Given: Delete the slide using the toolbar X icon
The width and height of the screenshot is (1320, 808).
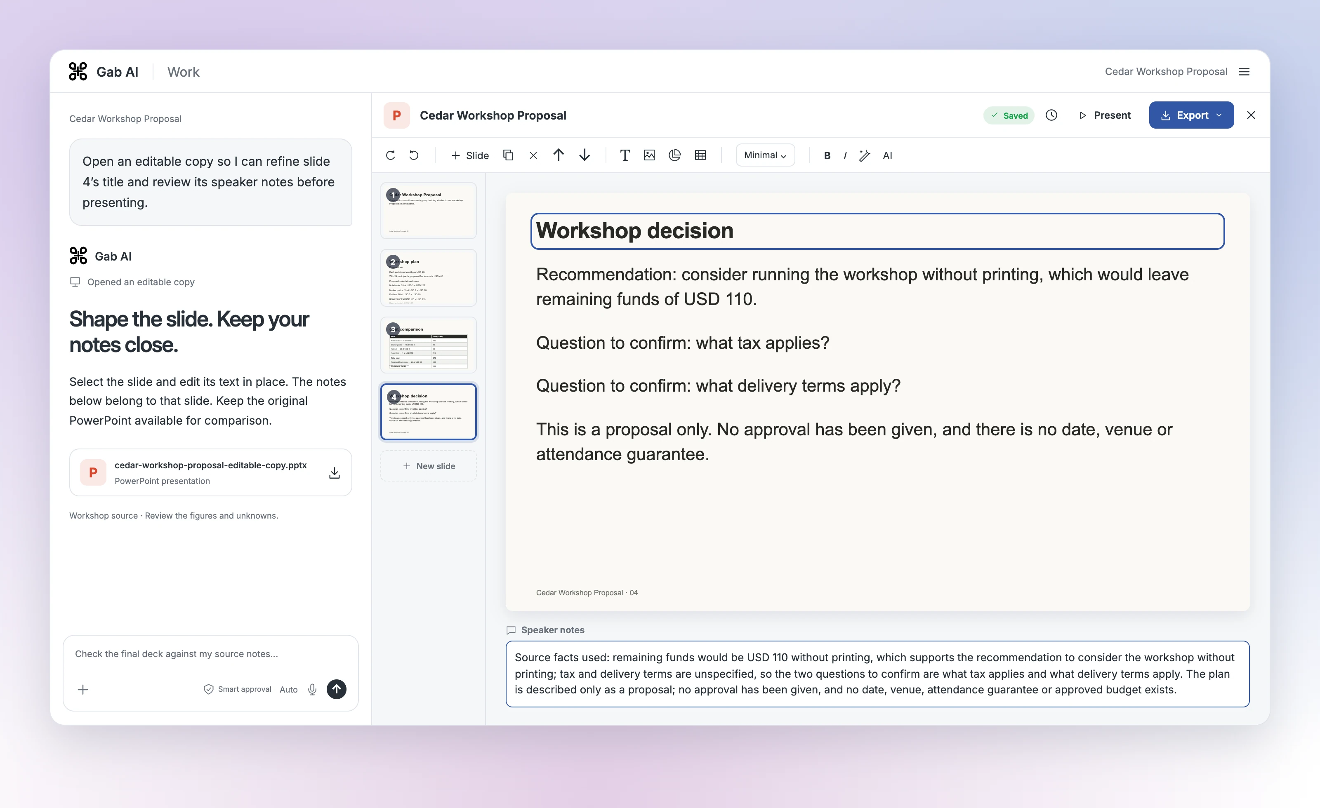Looking at the screenshot, I should point(533,155).
